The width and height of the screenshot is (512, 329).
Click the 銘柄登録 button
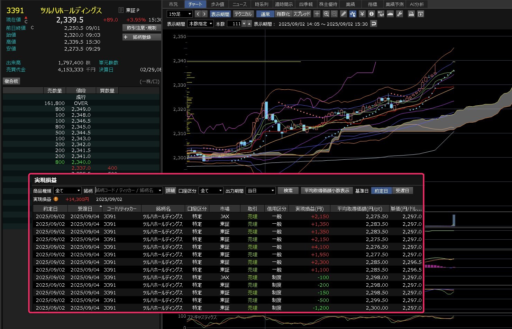point(141,37)
